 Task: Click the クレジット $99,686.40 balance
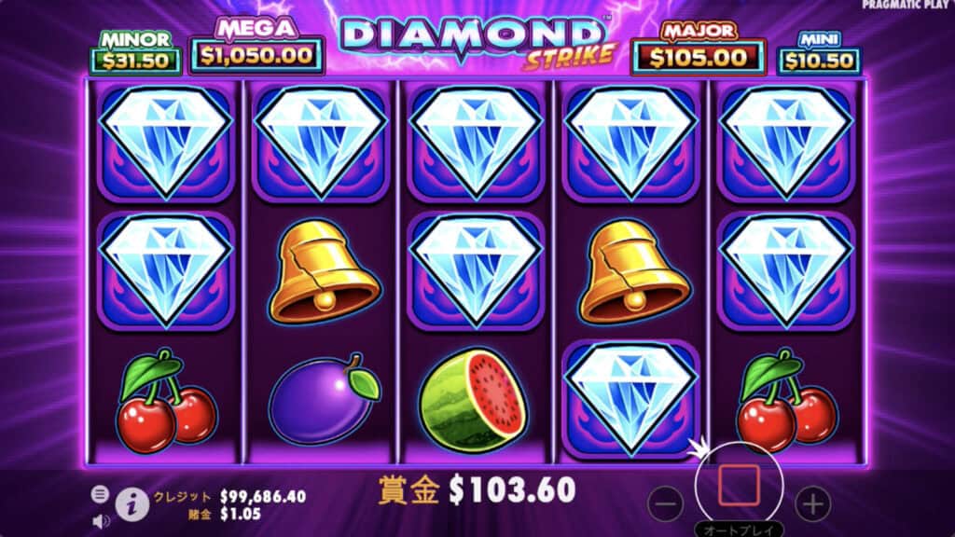click(x=229, y=496)
